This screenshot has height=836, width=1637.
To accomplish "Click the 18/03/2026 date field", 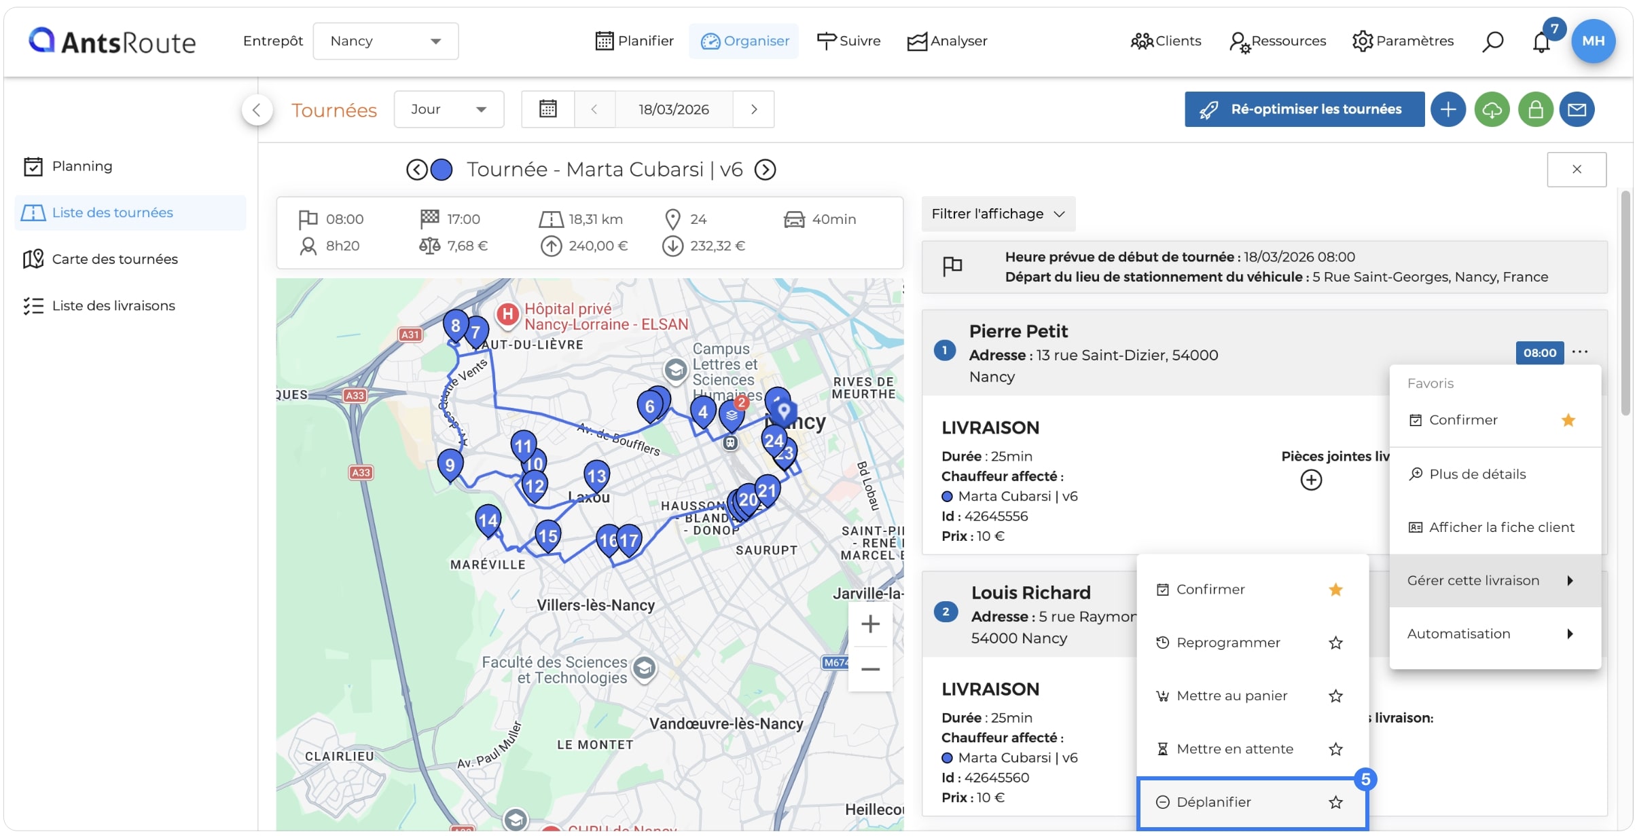I will [673, 109].
